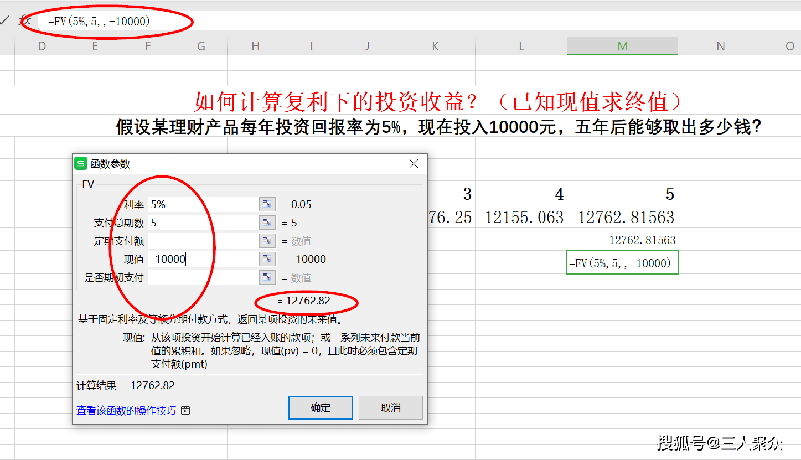Click the checkmark confirm icon in formula bar
Screen dimensions: 801x460
(5, 21)
